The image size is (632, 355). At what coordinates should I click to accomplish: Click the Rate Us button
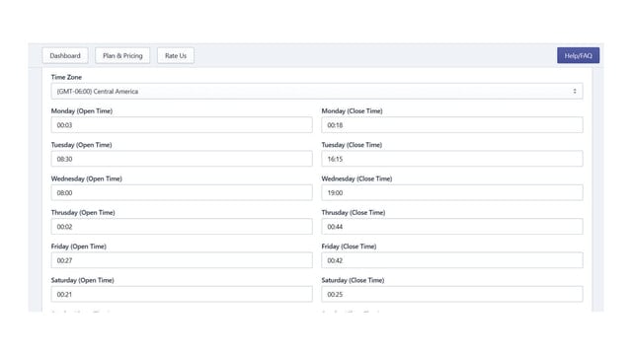176,55
